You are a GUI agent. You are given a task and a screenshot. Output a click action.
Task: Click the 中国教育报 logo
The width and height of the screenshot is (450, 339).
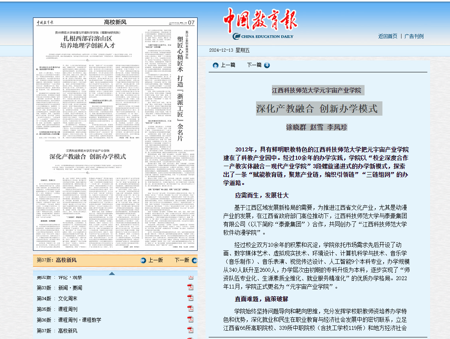coord(261,23)
